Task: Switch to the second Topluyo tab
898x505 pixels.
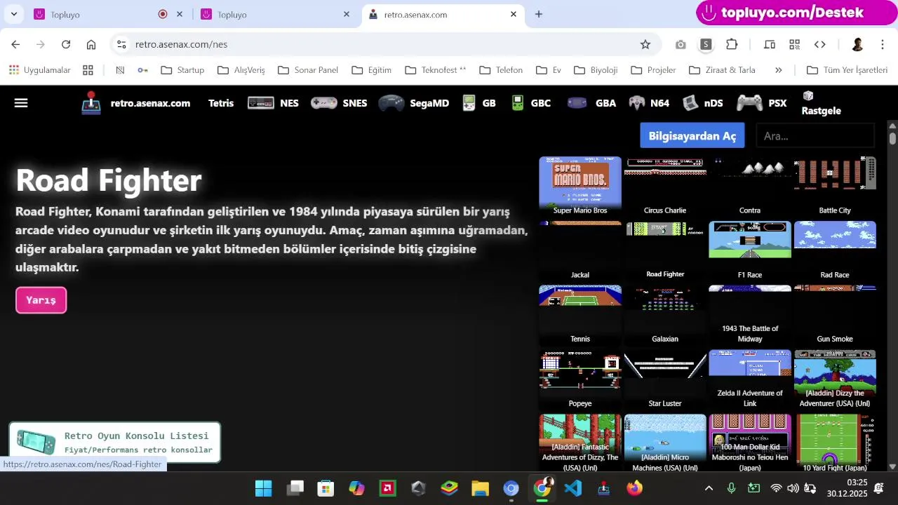Action: pos(274,14)
